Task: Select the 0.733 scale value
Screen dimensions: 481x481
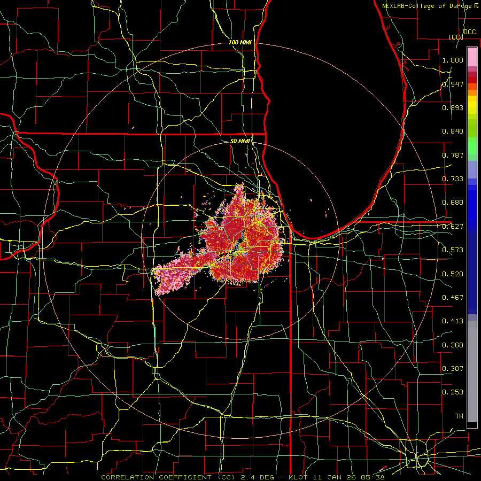Action: point(453,179)
